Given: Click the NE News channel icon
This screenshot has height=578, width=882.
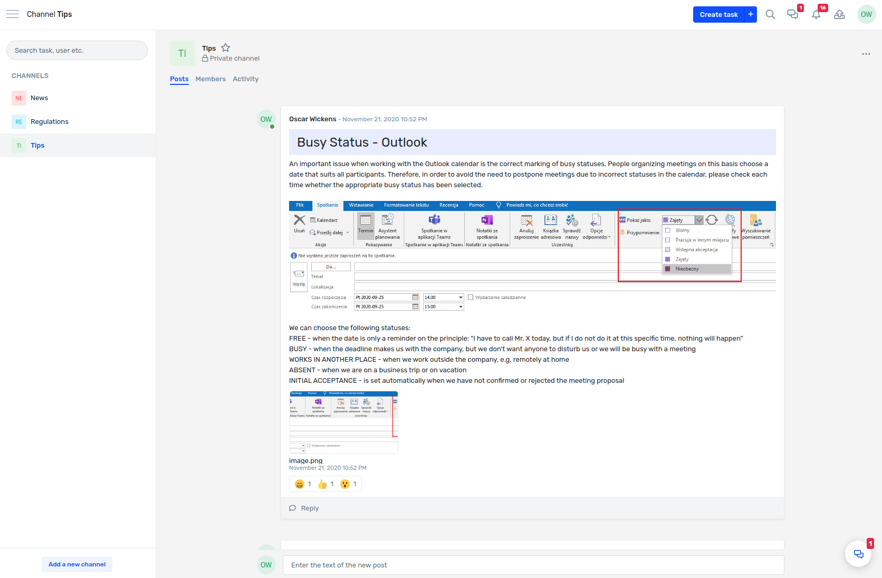Looking at the screenshot, I should 19,98.
